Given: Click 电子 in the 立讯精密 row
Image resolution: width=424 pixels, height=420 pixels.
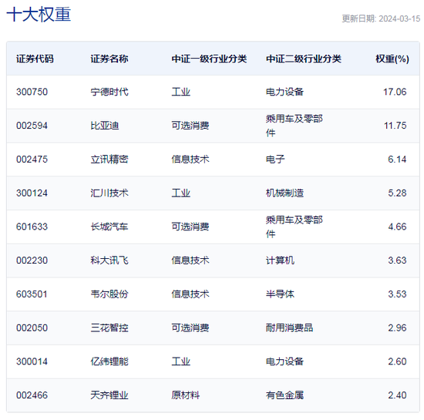Looking at the screenshot, I should pyautogui.click(x=275, y=160).
